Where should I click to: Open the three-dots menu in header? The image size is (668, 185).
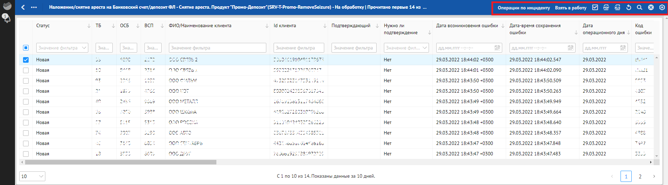34,7
